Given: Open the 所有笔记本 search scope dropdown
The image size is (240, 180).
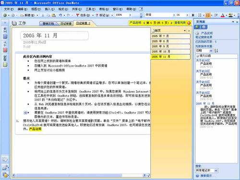Looking at the screenshot, I should [216, 170].
